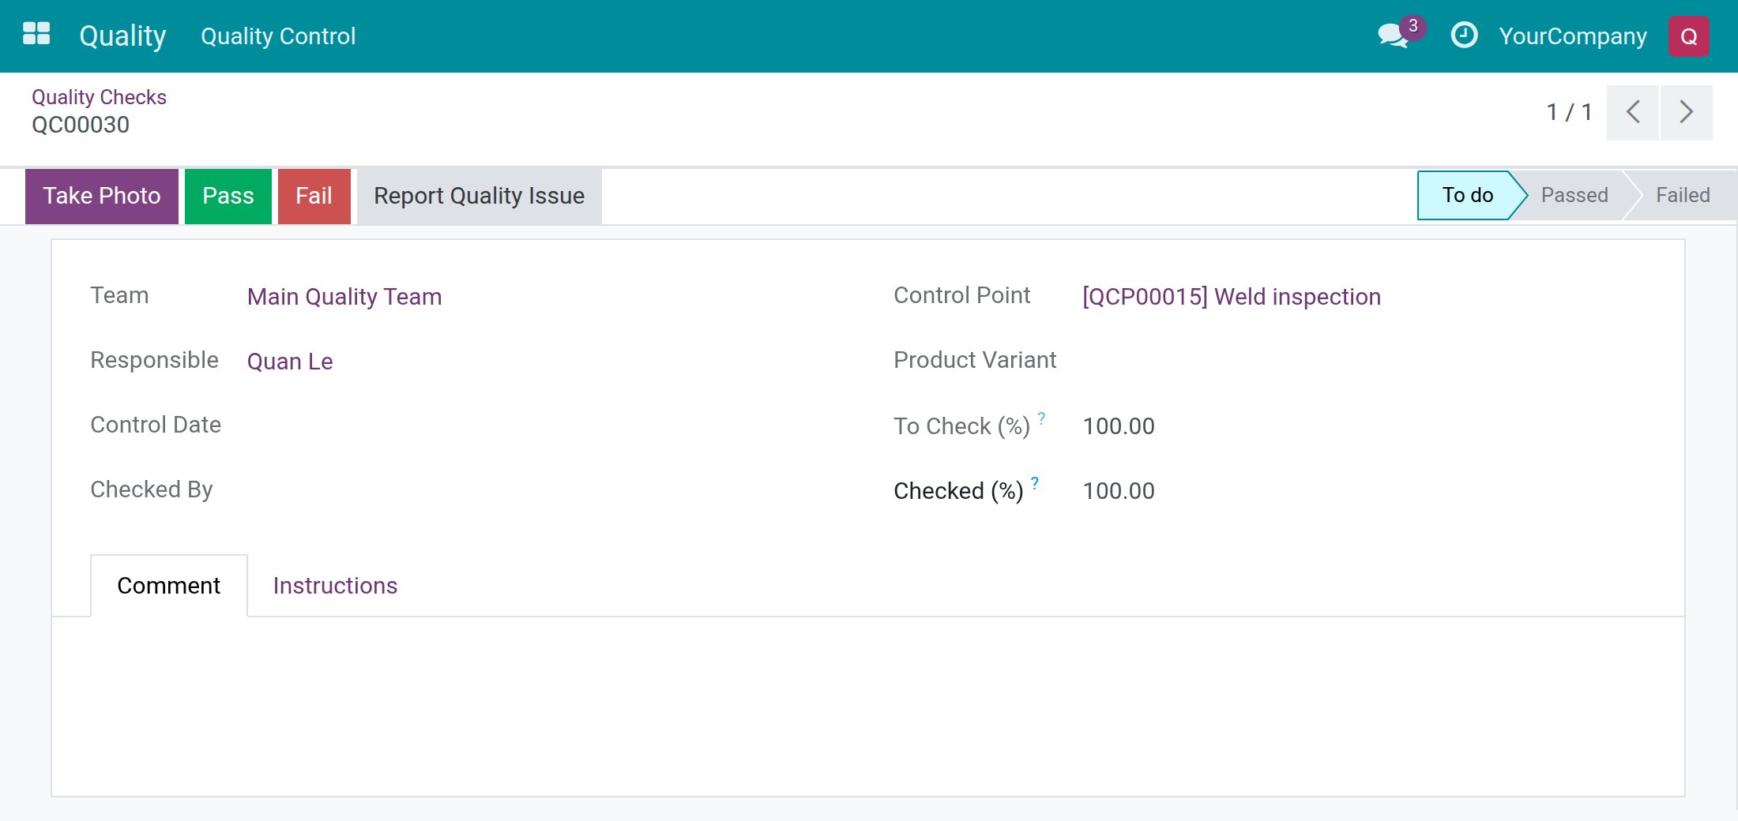Click the Checked By field label
This screenshot has width=1738, height=821.
tap(152, 489)
